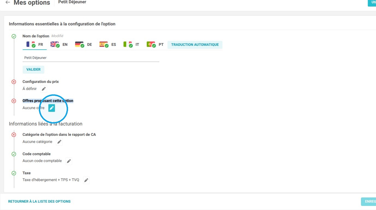Go back using the arrow beside Mes options
Image resolution: width=376 pixels, height=210 pixels.
8,2
